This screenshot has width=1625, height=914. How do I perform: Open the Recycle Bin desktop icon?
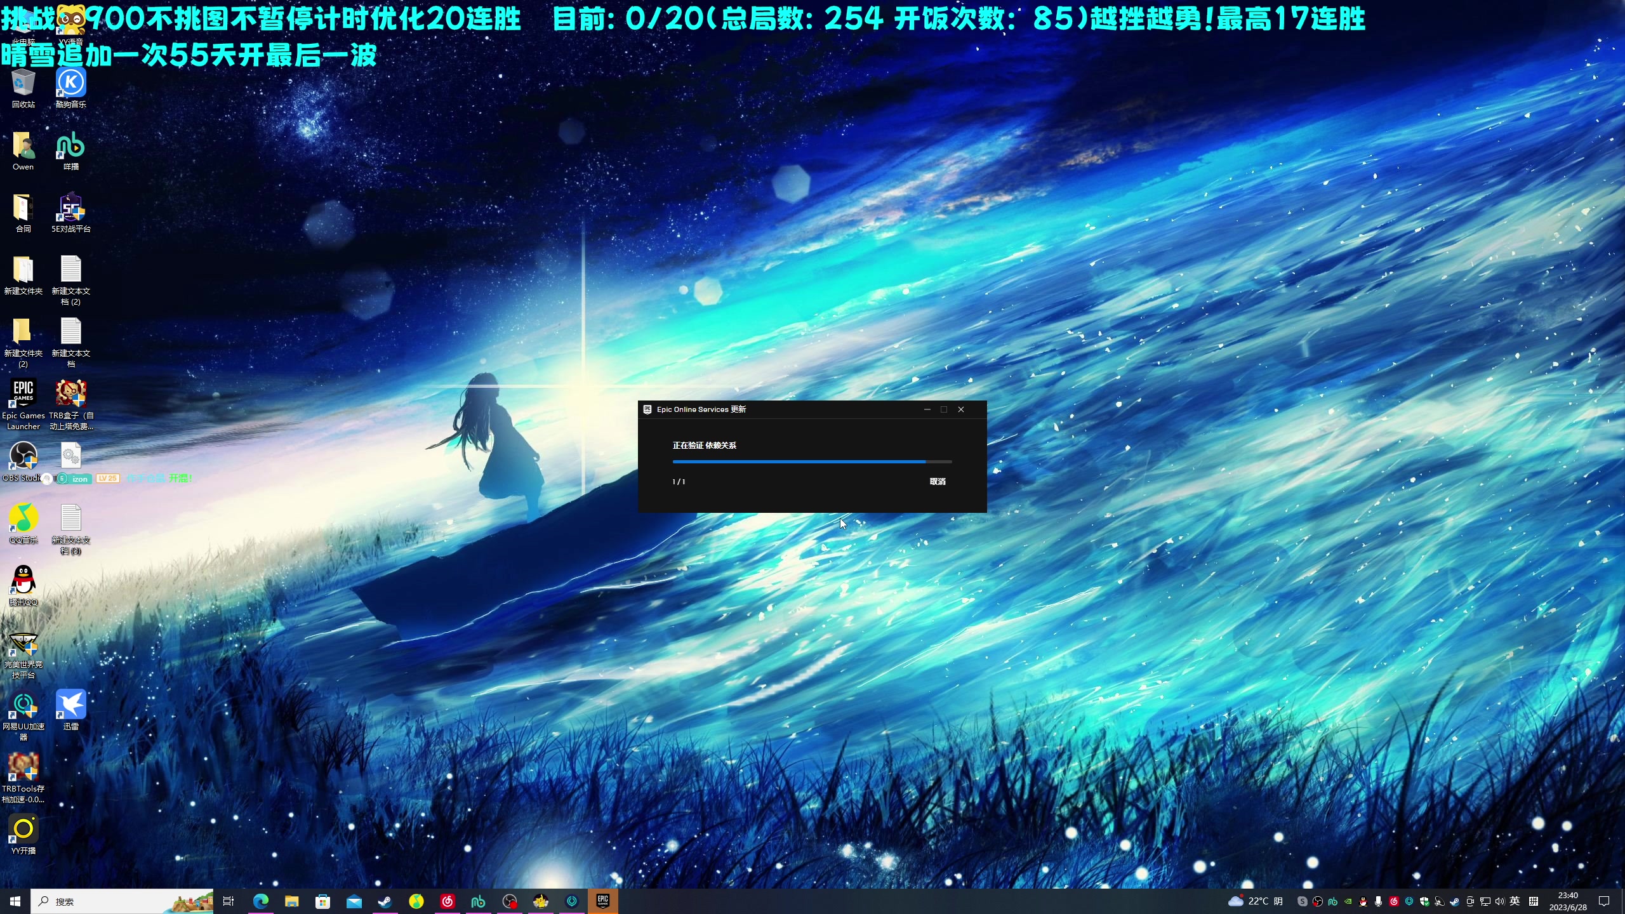(23, 89)
